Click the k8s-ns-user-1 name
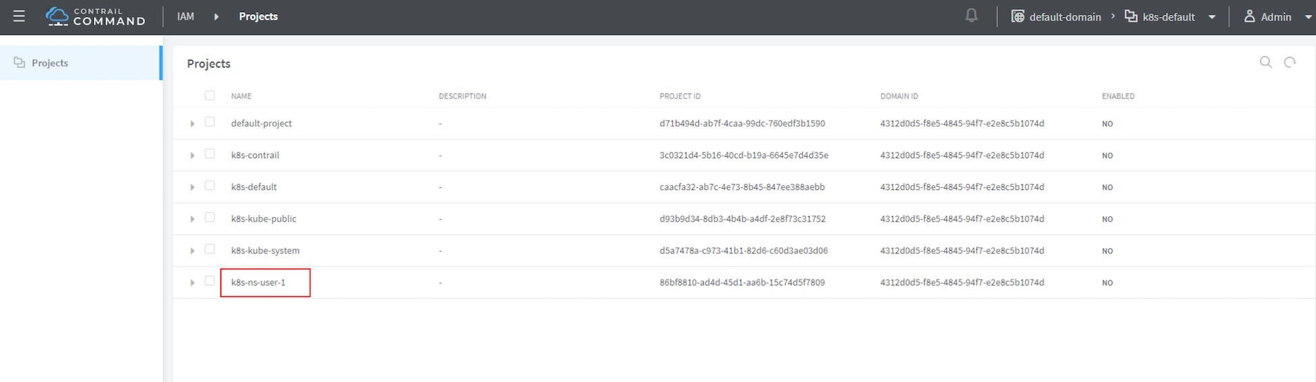 pos(258,282)
